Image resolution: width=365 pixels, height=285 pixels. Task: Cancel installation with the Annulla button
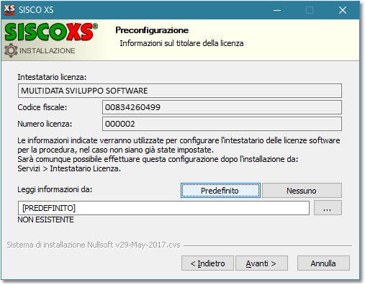(x=323, y=263)
